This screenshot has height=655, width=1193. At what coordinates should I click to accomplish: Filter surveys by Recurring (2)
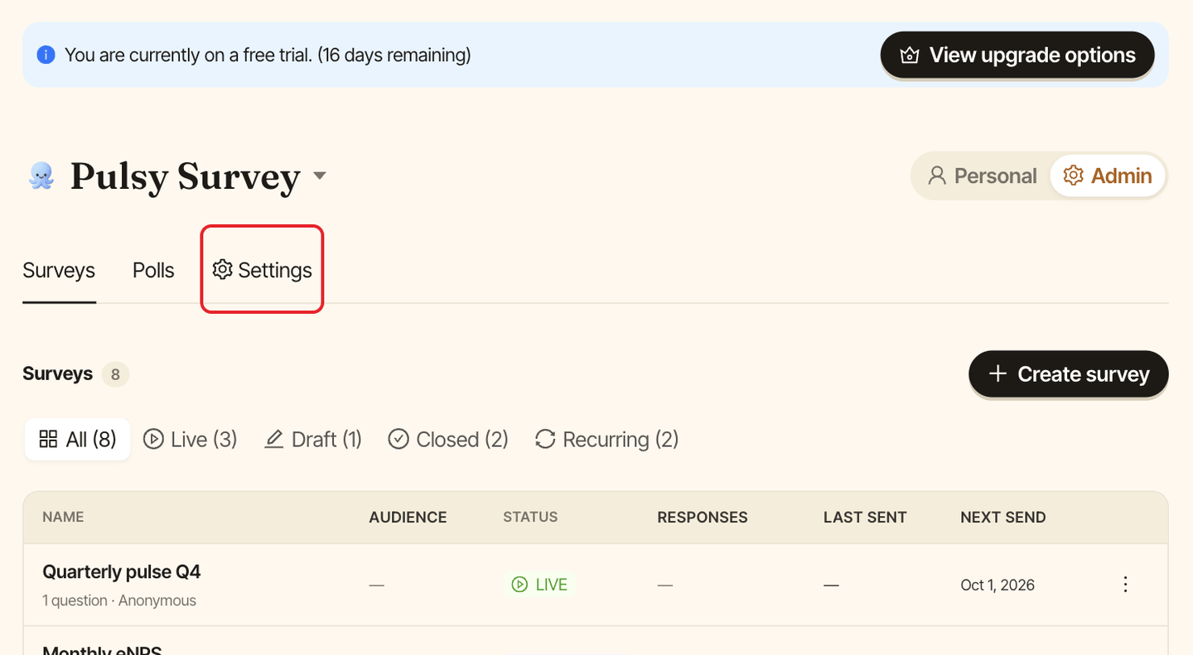click(606, 439)
